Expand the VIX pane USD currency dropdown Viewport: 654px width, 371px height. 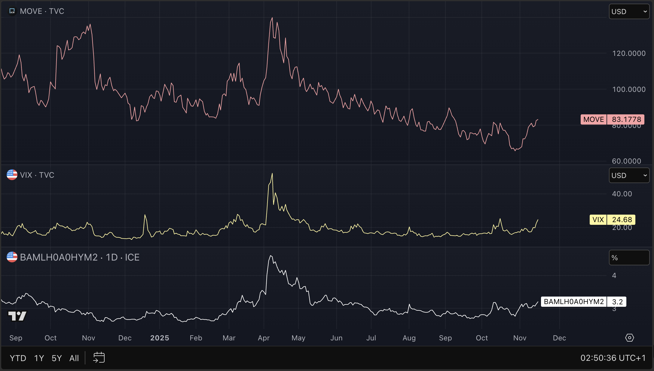click(629, 175)
